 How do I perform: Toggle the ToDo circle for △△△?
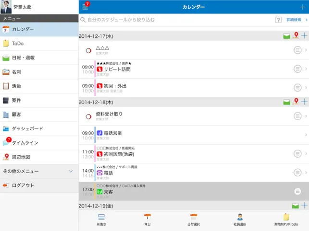click(88, 50)
